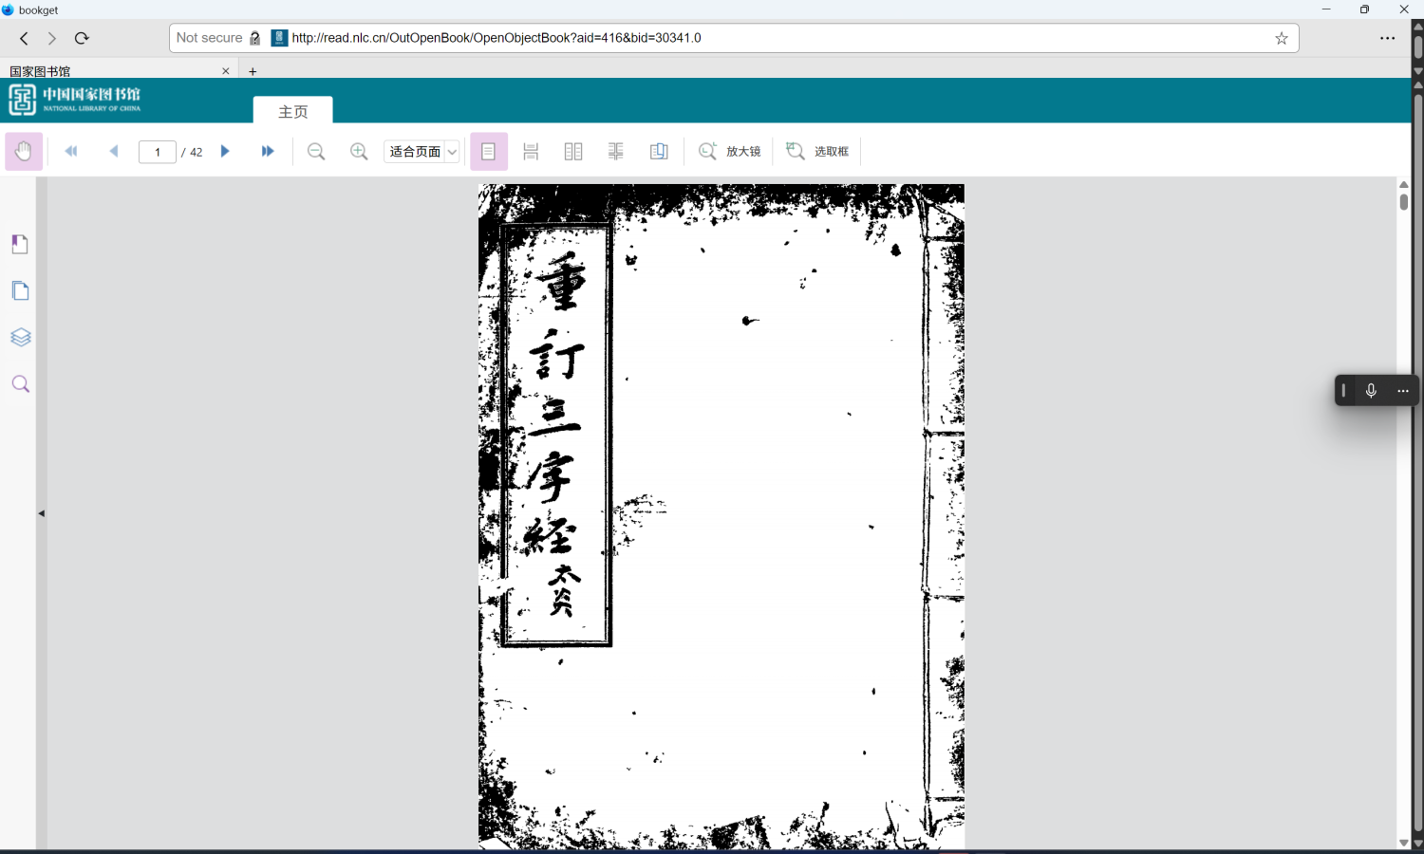The width and height of the screenshot is (1424, 854).
Task: Click the zoom in magnifier icon
Action: click(x=359, y=152)
